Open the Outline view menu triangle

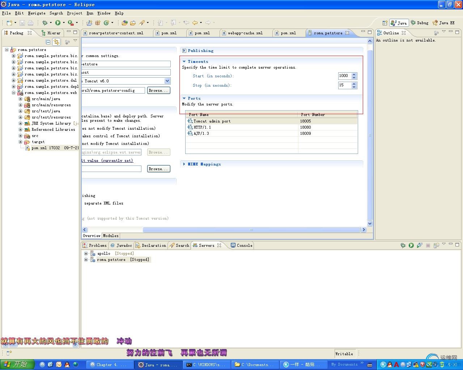[x=444, y=32]
